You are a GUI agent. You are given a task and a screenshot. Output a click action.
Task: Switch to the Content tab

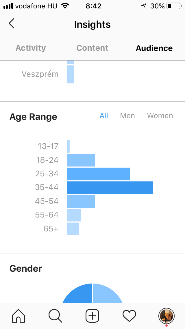tap(92, 48)
